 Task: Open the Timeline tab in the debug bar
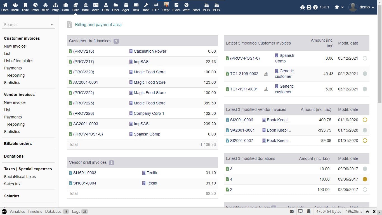click(35, 211)
